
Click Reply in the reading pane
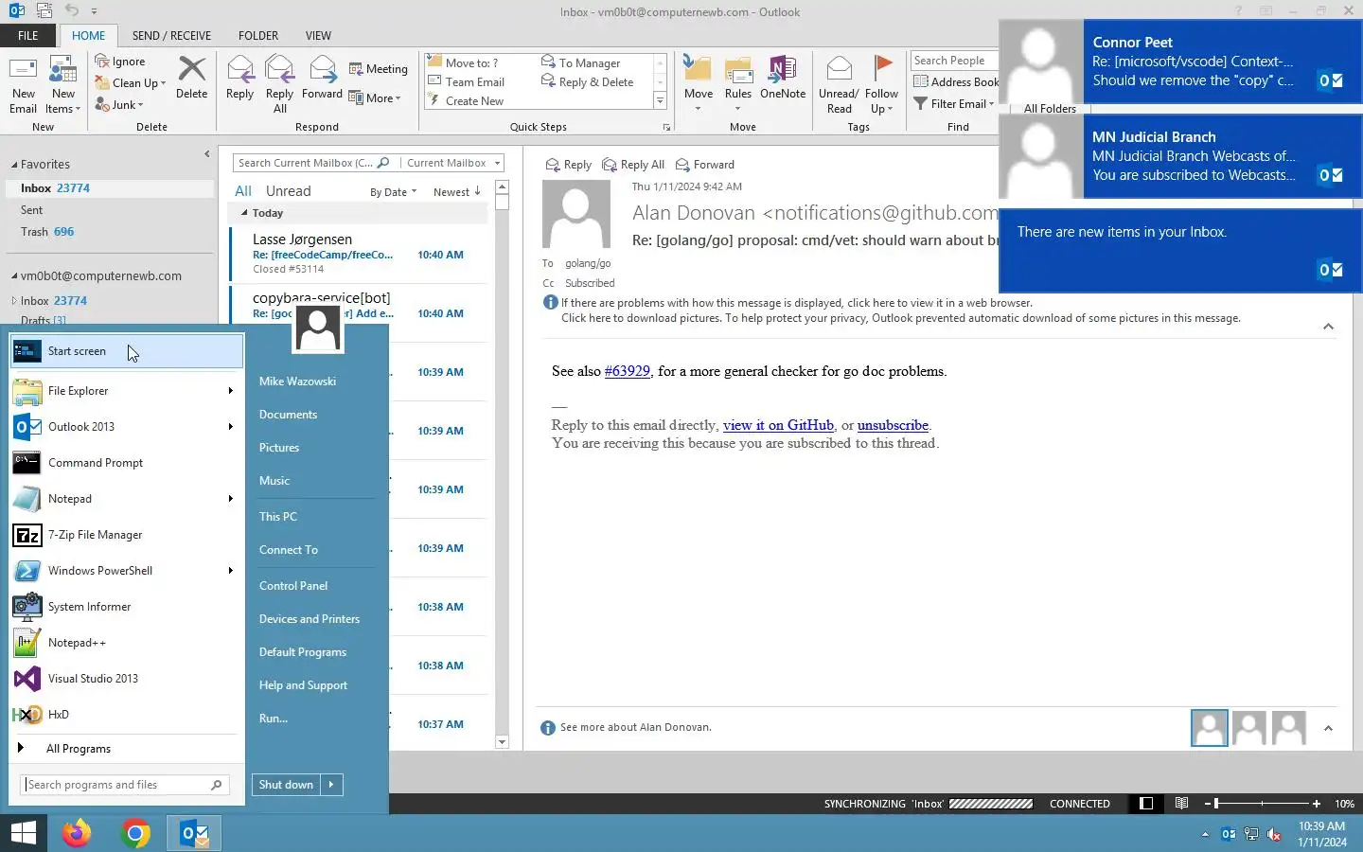[x=569, y=165]
